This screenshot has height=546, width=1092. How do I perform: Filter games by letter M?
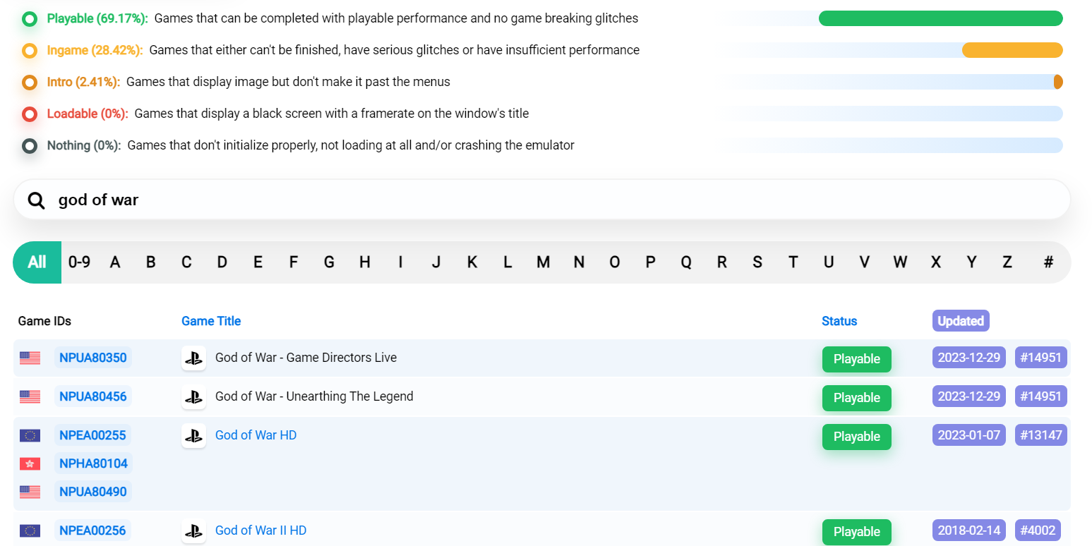pos(543,262)
